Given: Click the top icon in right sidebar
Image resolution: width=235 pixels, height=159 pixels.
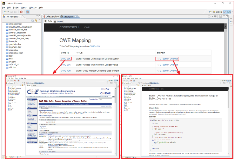Looking at the screenshot, I should (x=231, y=19).
